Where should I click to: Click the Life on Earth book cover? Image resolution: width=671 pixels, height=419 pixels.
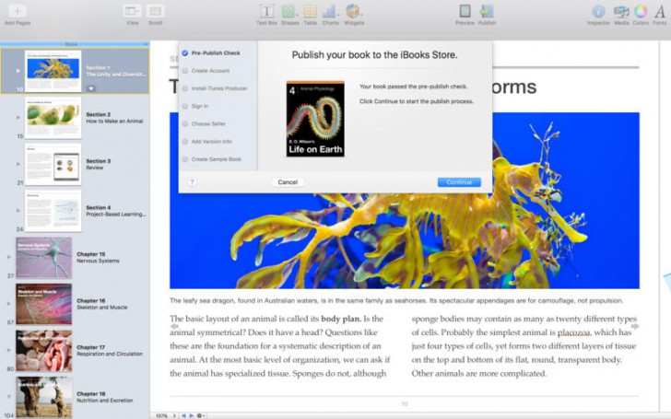315,119
